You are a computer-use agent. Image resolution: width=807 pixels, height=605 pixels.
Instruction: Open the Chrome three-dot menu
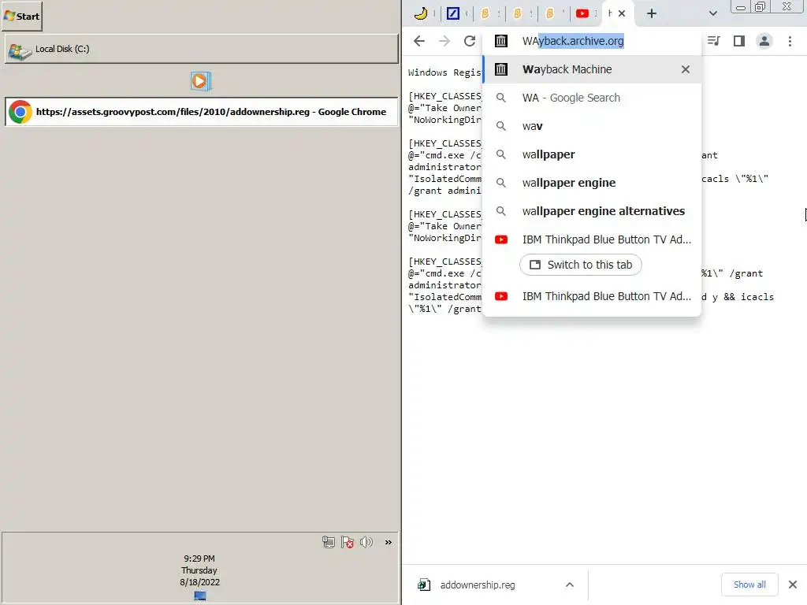coord(790,41)
